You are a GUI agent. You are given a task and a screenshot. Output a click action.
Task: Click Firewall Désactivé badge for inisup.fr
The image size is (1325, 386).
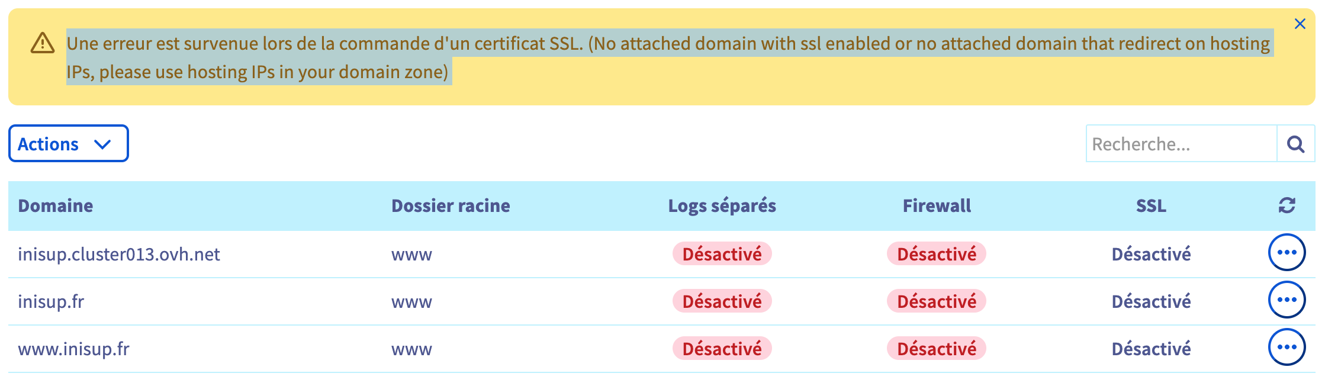coord(937,301)
